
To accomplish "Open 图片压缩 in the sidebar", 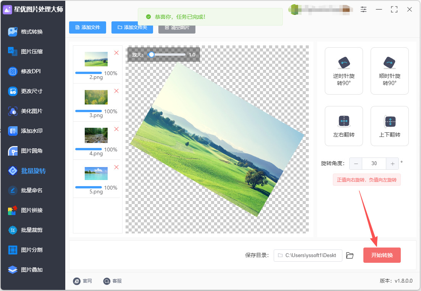I will tap(32, 51).
